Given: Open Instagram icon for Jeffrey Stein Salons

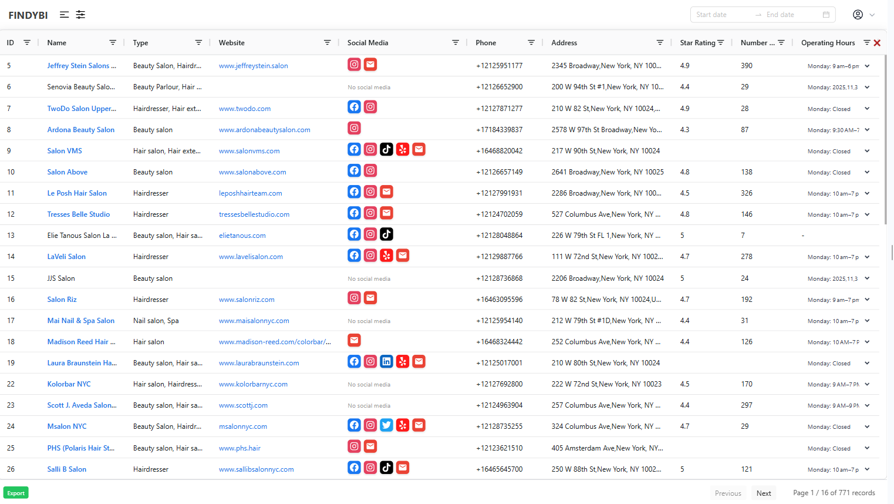Looking at the screenshot, I should tap(354, 65).
